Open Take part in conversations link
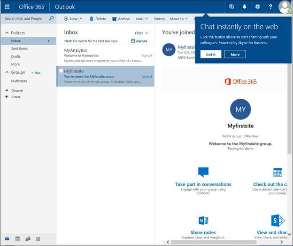This screenshot has width=293, height=246. (203, 184)
